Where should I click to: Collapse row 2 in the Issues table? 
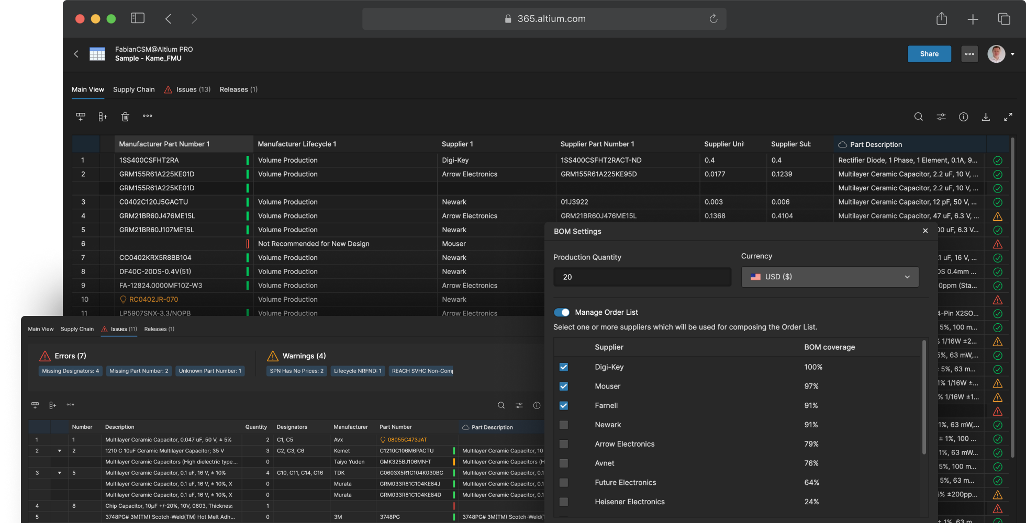[x=59, y=451]
